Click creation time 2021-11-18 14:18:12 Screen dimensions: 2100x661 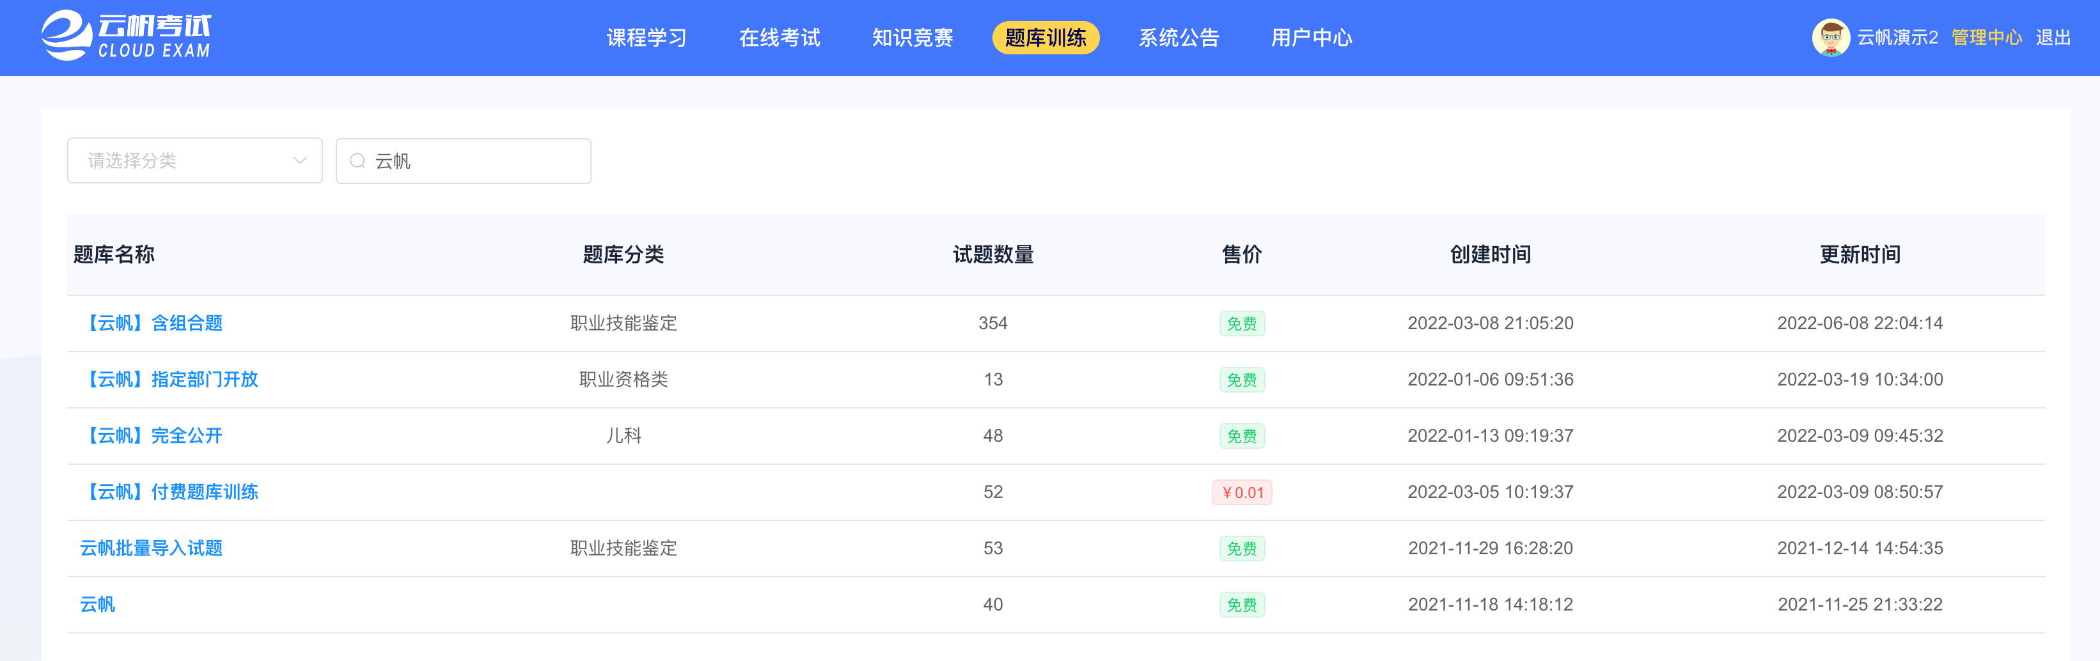pyautogui.click(x=1490, y=604)
